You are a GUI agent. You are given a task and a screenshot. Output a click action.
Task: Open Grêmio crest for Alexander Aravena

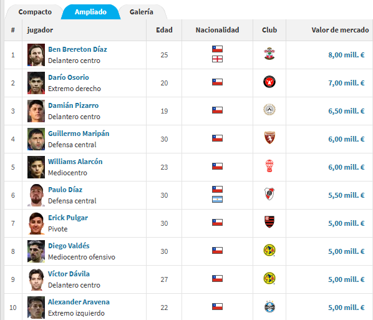click(x=269, y=306)
